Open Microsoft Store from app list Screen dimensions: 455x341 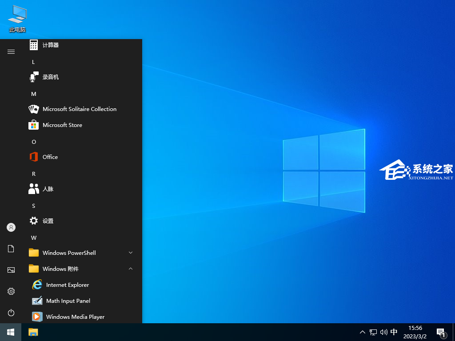[x=62, y=125]
